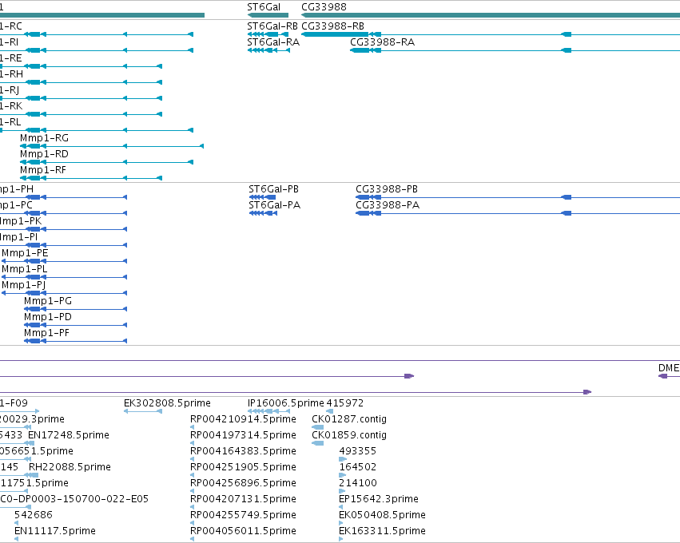Click the EK163311.5prime label
The image size is (680, 543).
382,531
